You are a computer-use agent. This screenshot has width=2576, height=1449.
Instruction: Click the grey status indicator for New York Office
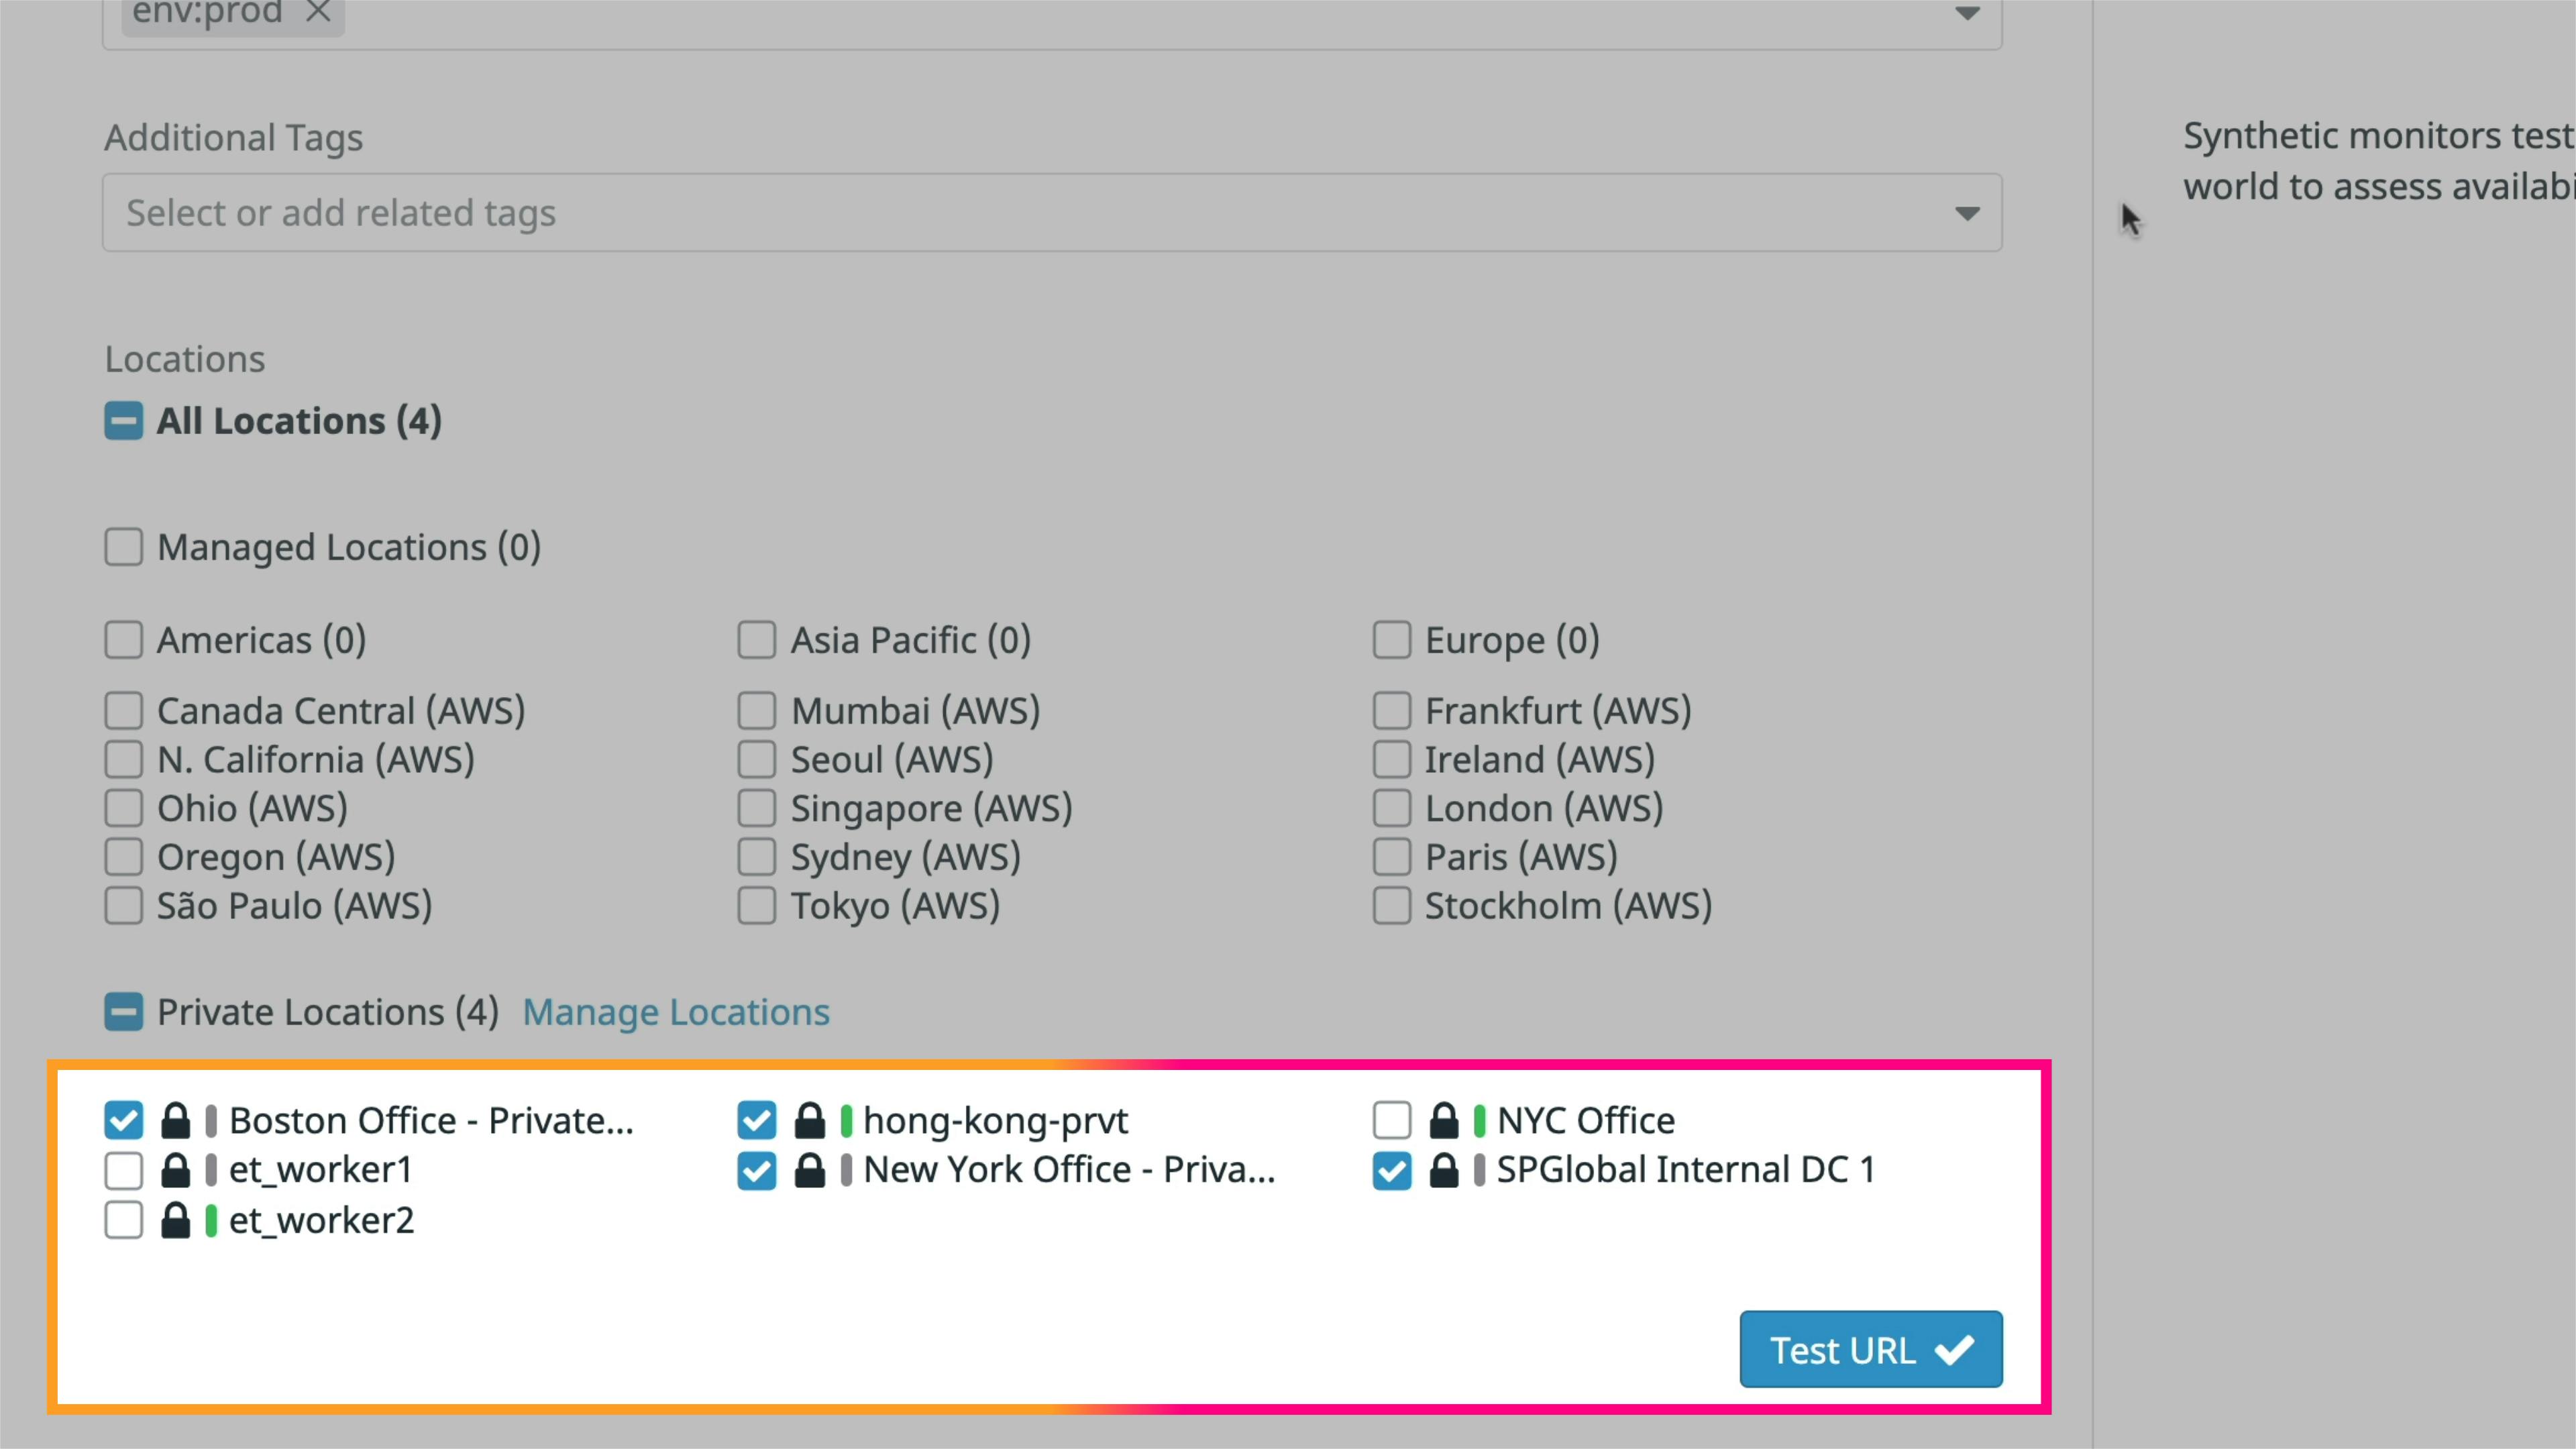846,1170
